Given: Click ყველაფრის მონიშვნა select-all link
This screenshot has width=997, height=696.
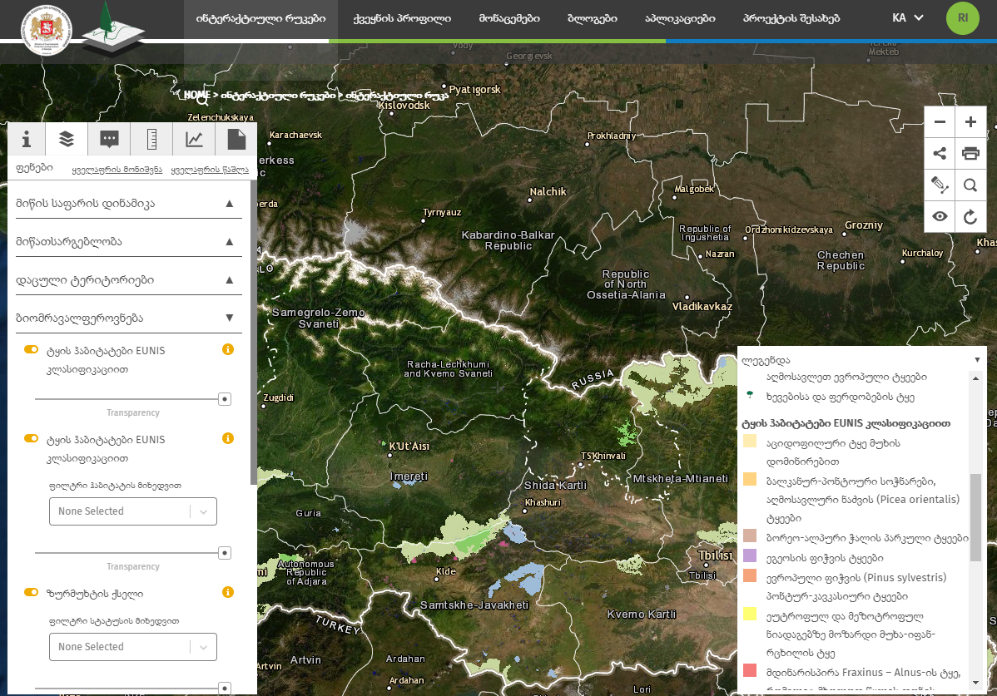Looking at the screenshot, I should point(117,170).
